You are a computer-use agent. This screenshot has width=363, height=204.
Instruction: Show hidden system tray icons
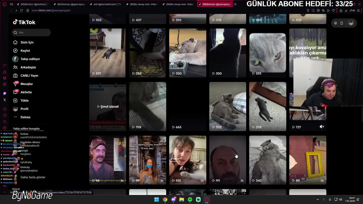click(318, 199)
